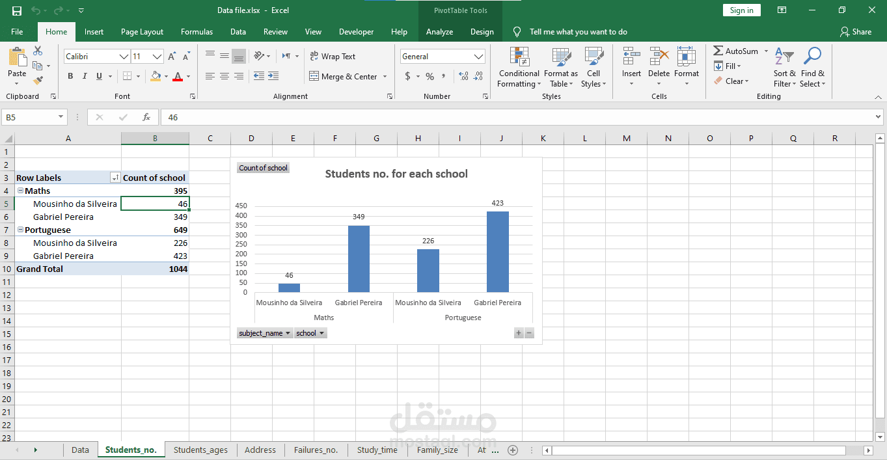The height and width of the screenshot is (460, 887).
Task: Toggle Center alignment
Action: click(224, 76)
